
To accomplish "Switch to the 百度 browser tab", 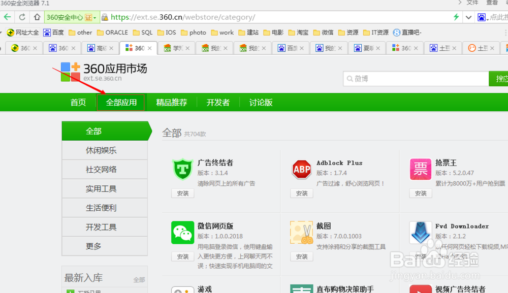I will [291, 48].
